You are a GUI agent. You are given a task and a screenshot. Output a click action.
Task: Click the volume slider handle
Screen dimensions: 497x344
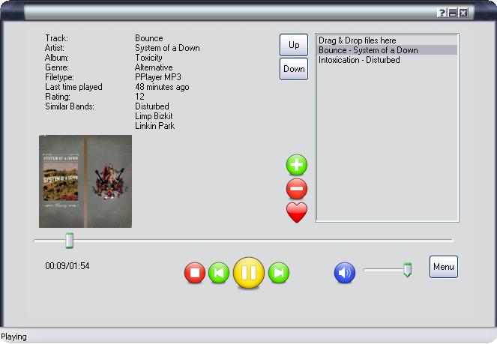pyautogui.click(x=407, y=270)
